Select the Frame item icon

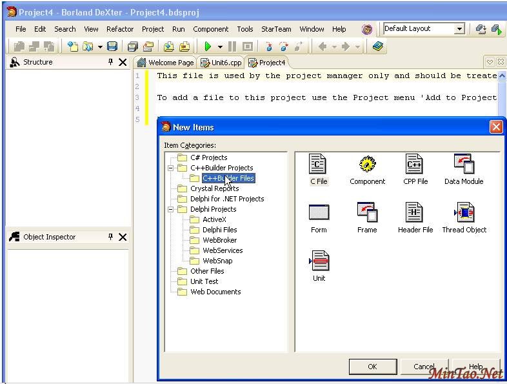[366, 212]
